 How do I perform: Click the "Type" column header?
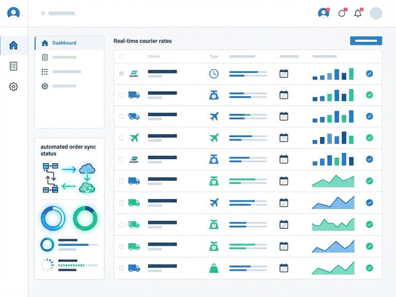213,56
